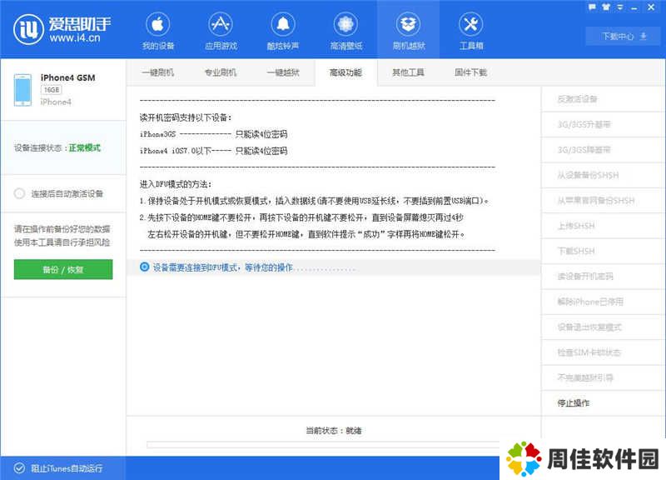The width and height of the screenshot is (666, 480).
Task: Click the feedback speech-bubble icon in title bar
Action: 592,7
